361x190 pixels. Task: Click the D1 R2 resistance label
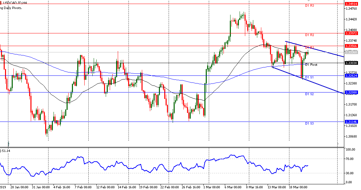(x=309, y=35)
